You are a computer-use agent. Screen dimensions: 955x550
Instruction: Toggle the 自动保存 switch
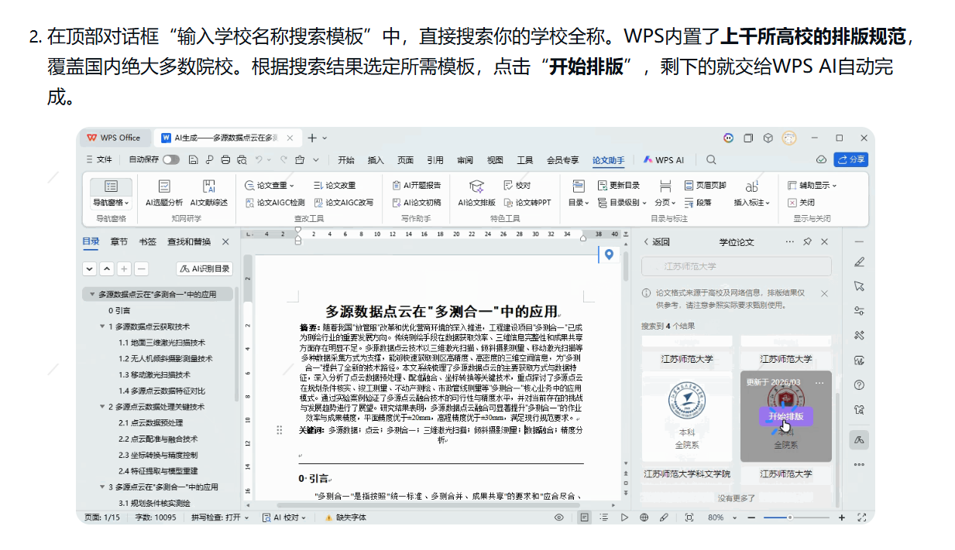point(170,160)
